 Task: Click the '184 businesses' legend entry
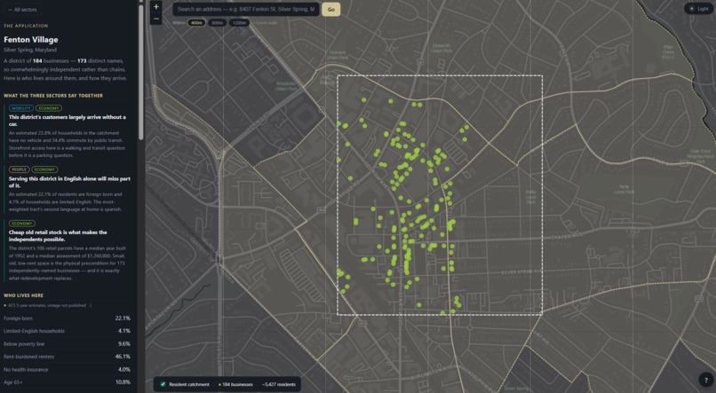pyautogui.click(x=237, y=384)
